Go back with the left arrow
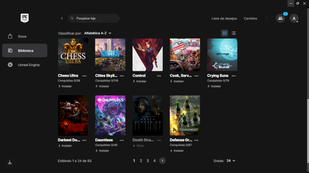Image resolution: width=309 pixels, height=173 pixels. click(62, 18)
